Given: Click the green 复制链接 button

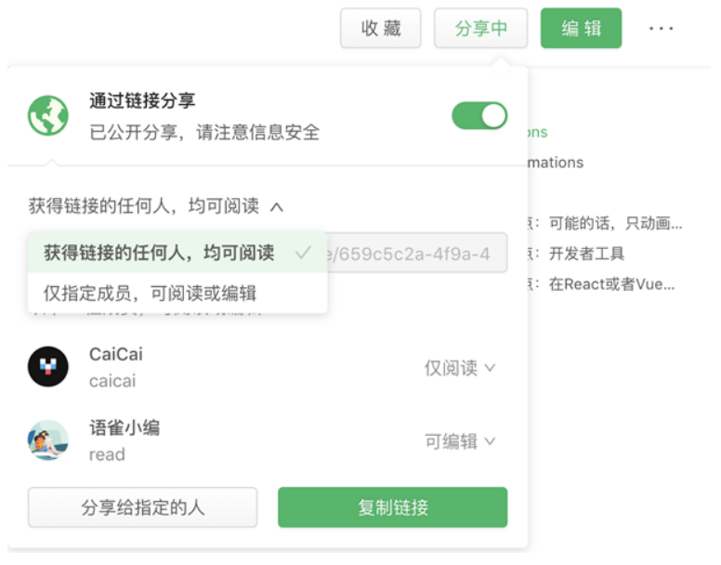Looking at the screenshot, I should point(393,507).
